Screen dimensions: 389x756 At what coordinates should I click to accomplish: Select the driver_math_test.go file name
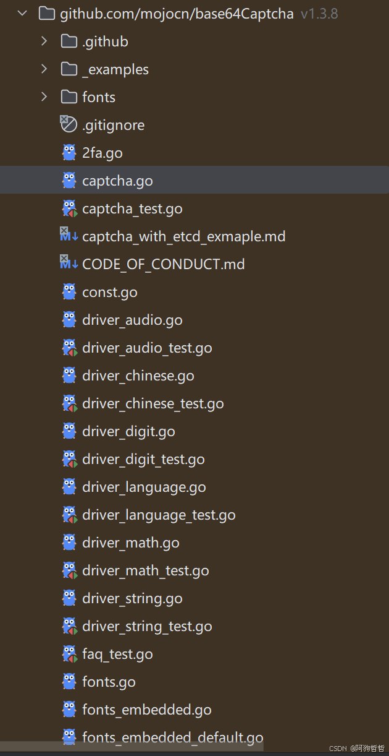(x=146, y=570)
